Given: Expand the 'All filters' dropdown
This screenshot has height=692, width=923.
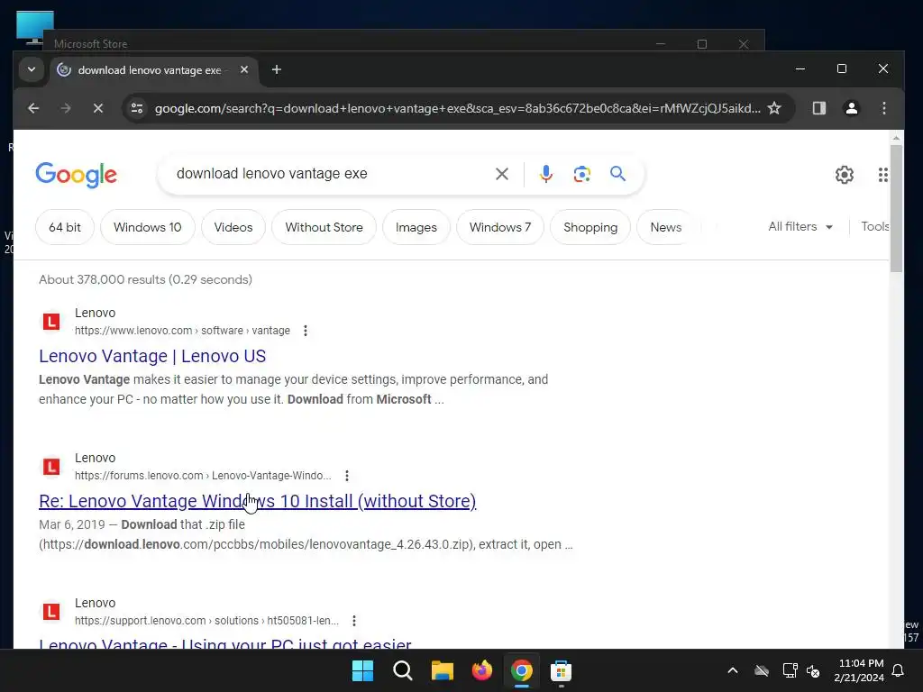Looking at the screenshot, I should pyautogui.click(x=800, y=226).
